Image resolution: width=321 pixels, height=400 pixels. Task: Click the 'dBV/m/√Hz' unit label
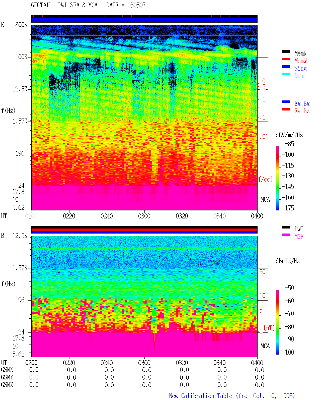(289, 135)
